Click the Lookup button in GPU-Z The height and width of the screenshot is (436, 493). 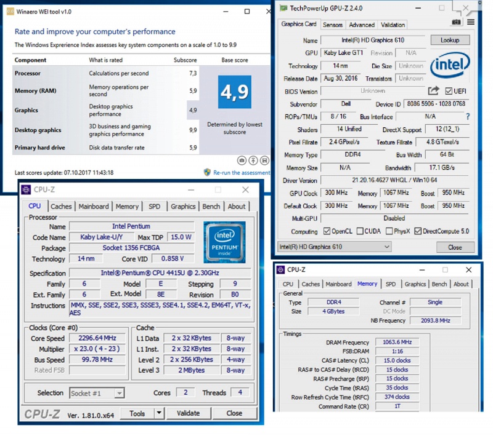pyautogui.click(x=450, y=40)
